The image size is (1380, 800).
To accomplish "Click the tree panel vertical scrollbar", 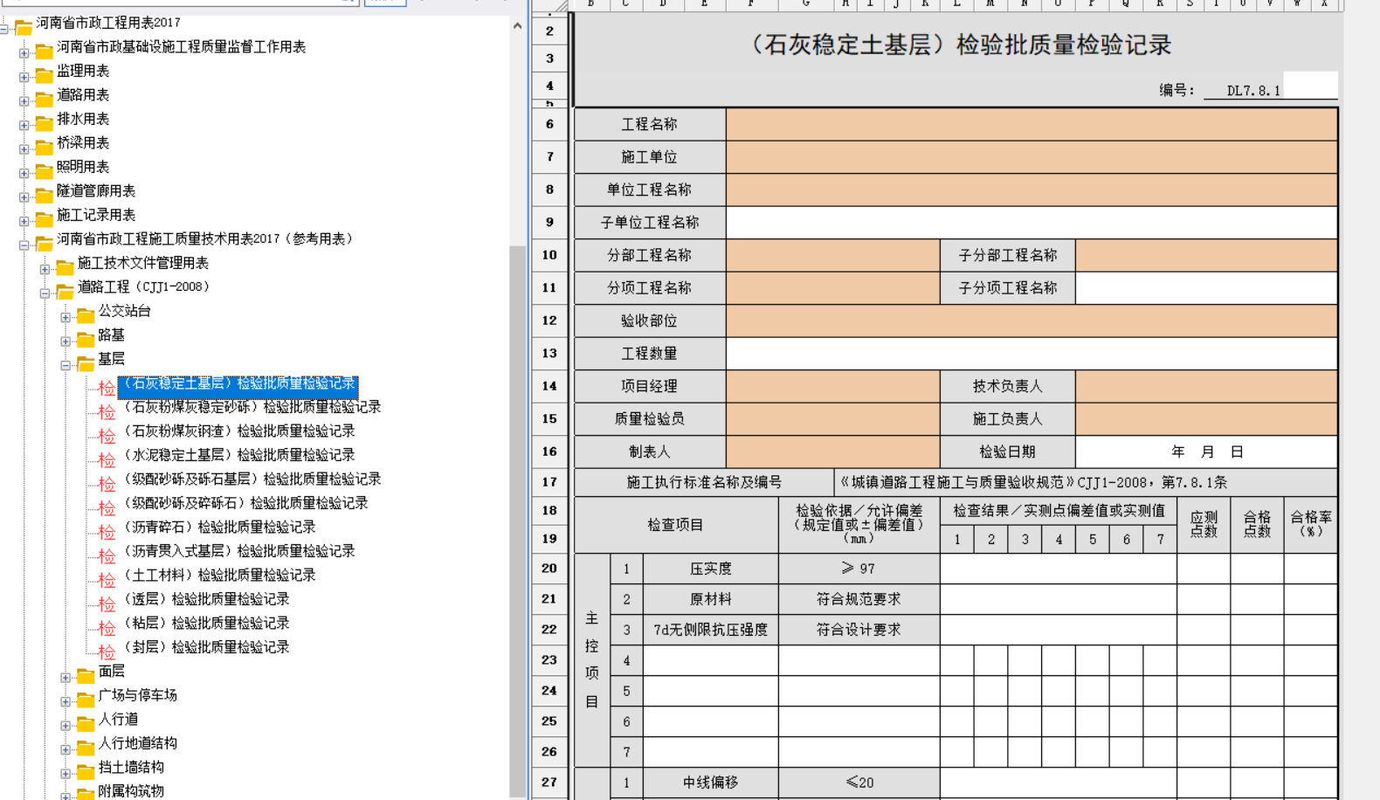I will [x=517, y=520].
